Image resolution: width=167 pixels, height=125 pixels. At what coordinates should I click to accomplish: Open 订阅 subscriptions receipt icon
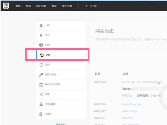tap(41, 65)
